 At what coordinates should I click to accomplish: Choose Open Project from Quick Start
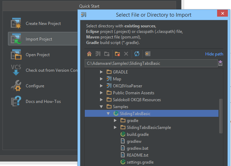pyautogui.click(x=38, y=55)
